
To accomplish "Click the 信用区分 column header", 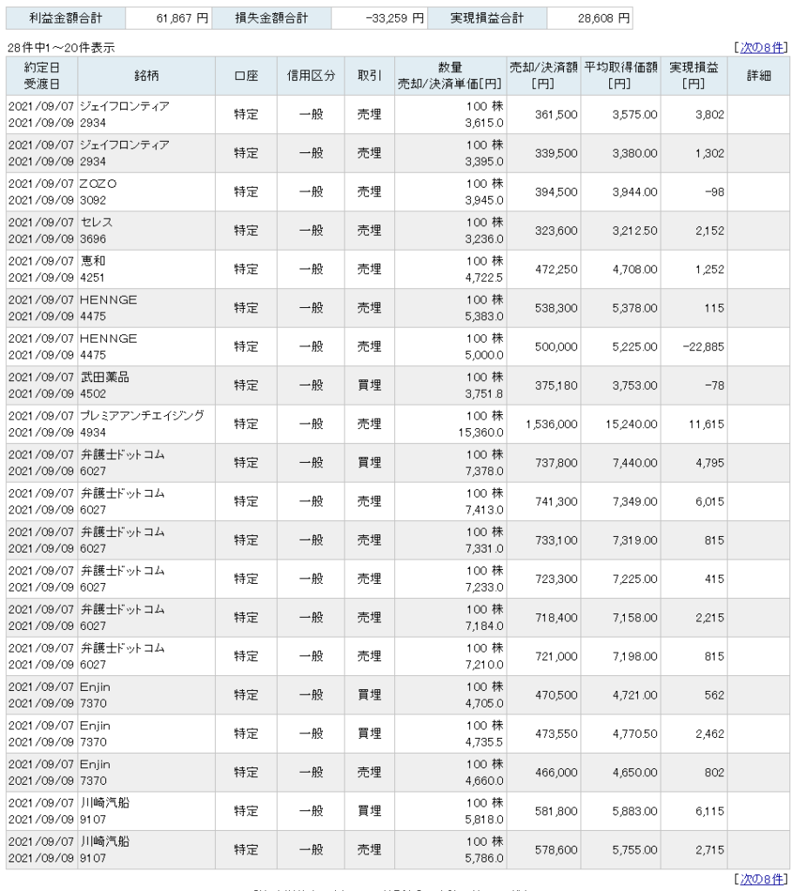I will (311, 76).
